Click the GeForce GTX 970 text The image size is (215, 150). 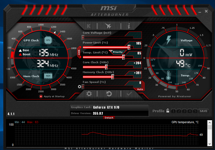click(x=106, y=107)
